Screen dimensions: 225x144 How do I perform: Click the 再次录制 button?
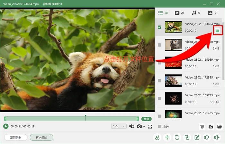[41, 138]
